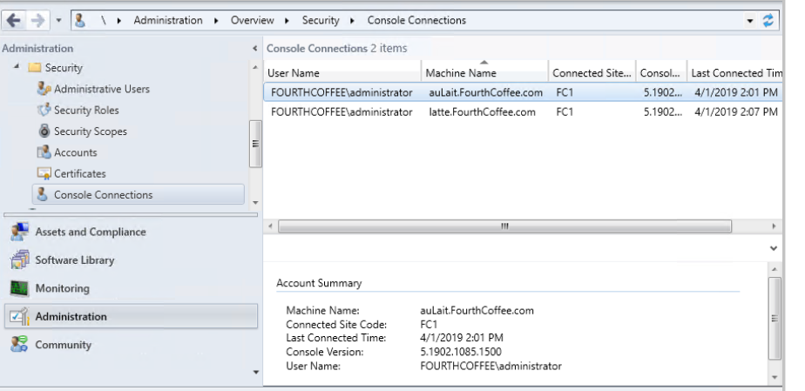Click the Monitoring workspace icon
Screen dimensions: 805x391
(19, 288)
